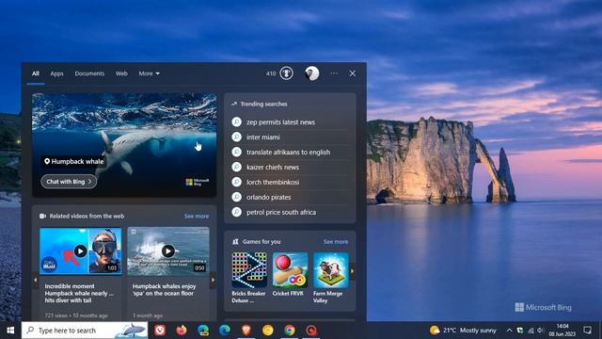Open the weather widget showing 21°C
602x339 pixels.
click(x=463, y=331)
